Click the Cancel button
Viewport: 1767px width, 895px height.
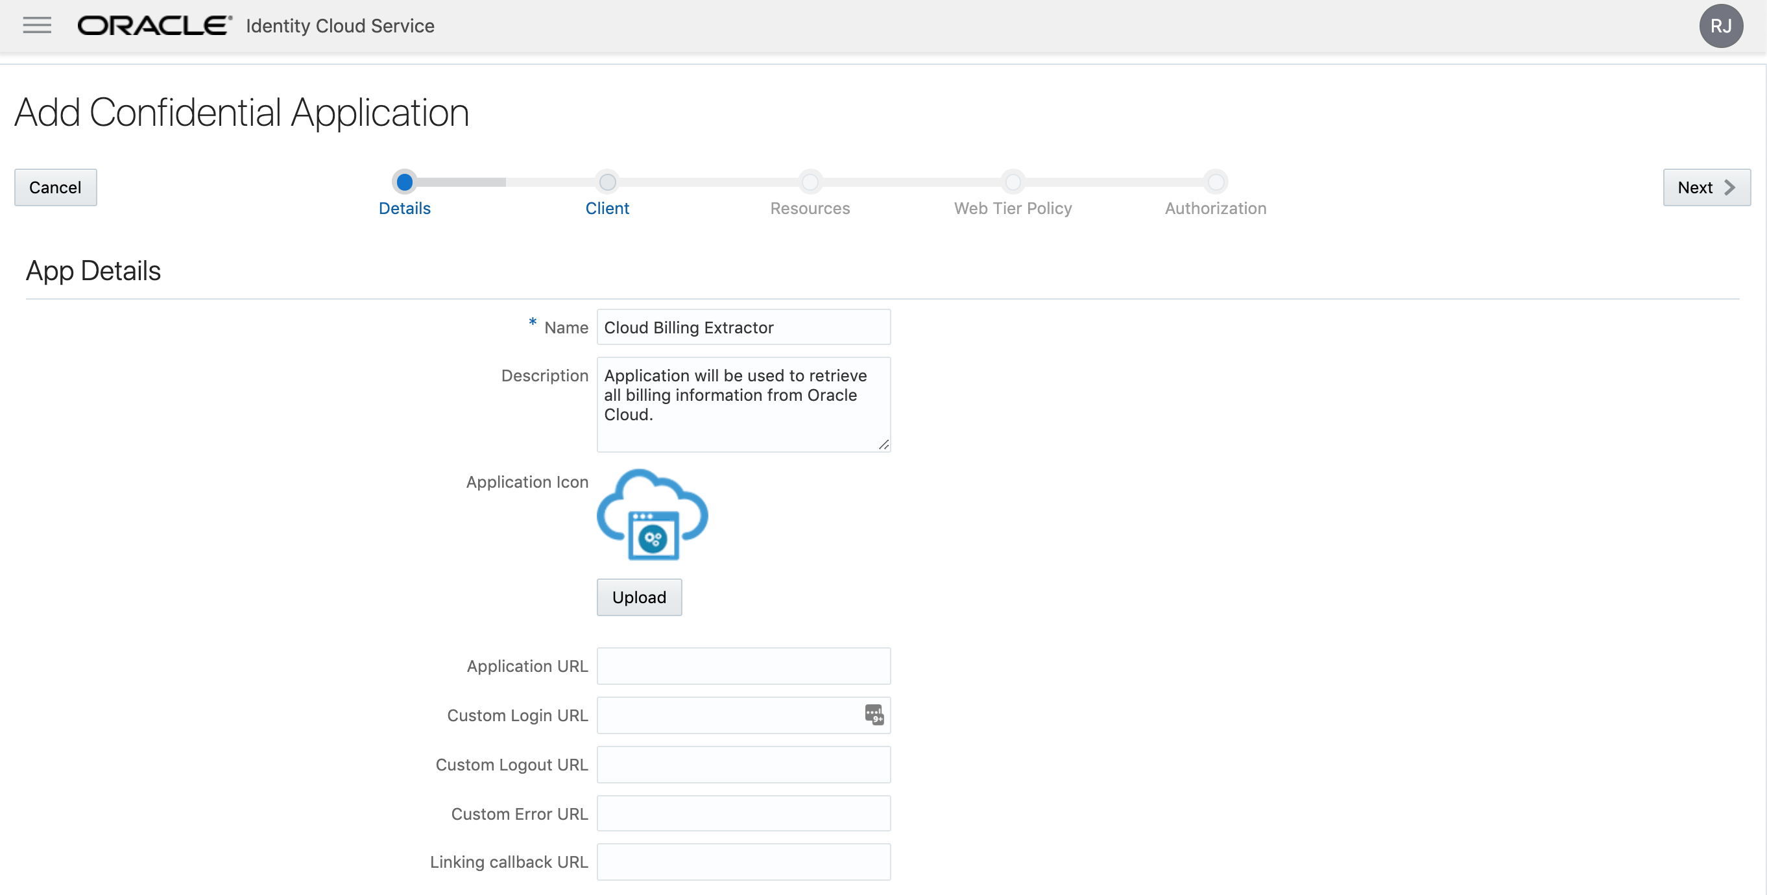click(x=56, y=187)
